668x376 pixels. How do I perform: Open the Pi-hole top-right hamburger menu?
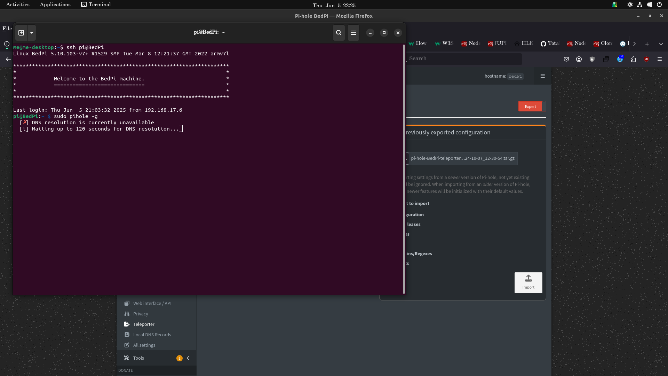tap(543, 76)
